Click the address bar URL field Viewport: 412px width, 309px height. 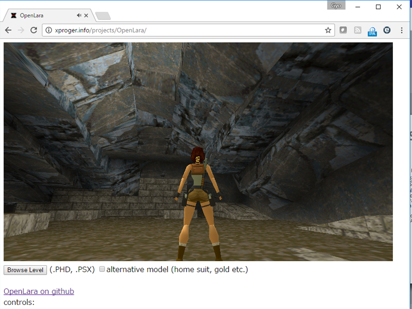point(185,30)
